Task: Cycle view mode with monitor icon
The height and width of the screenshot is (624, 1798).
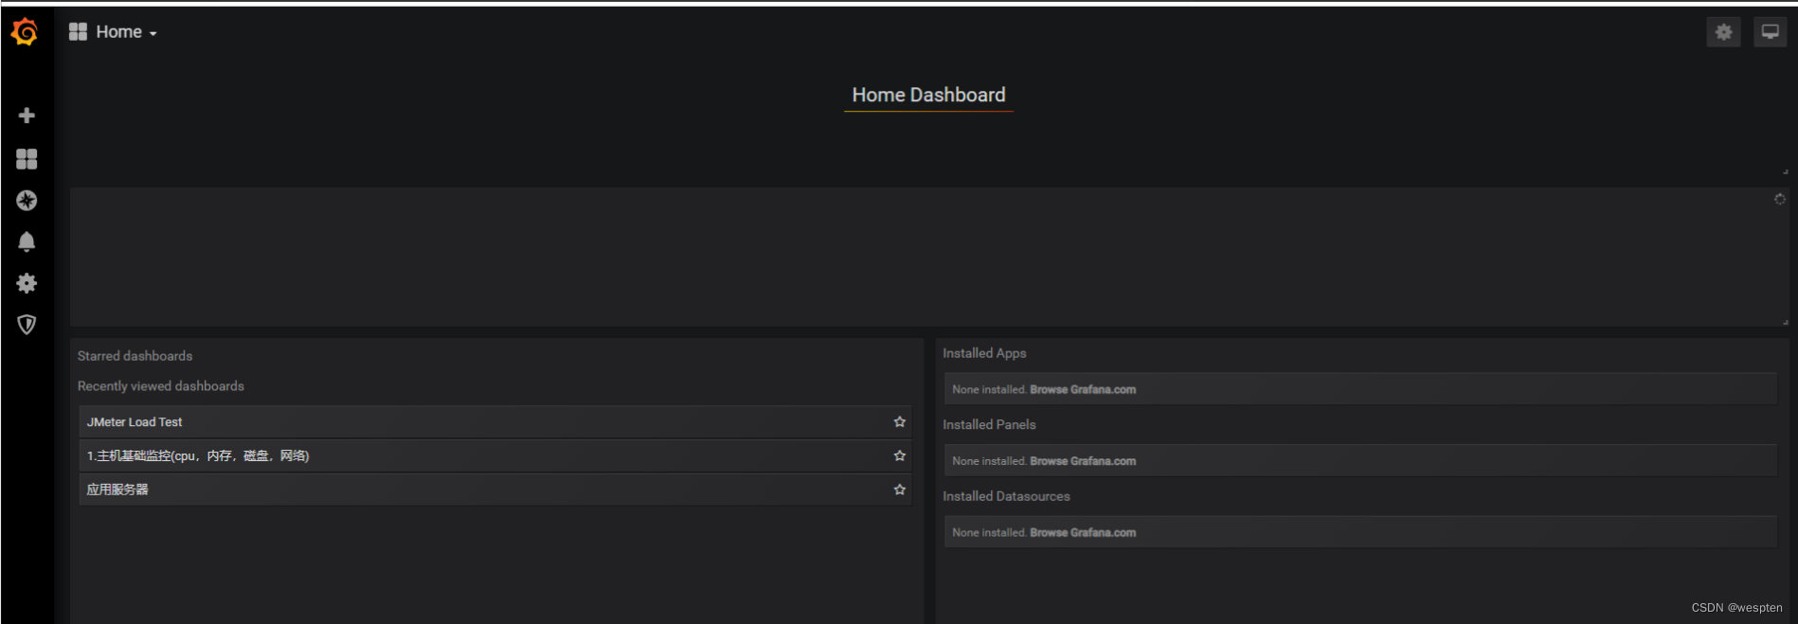Action: (x=1770, y=32)
